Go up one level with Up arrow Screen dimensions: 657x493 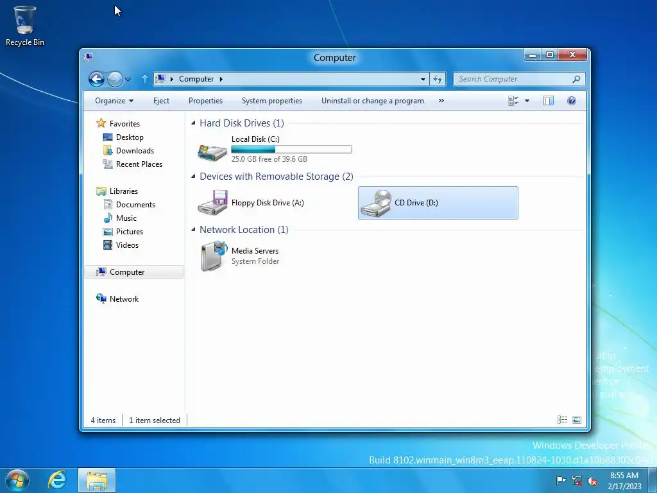click(144, 79)
